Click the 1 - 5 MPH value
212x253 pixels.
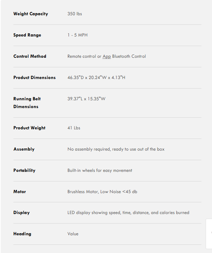pos(77,35)
